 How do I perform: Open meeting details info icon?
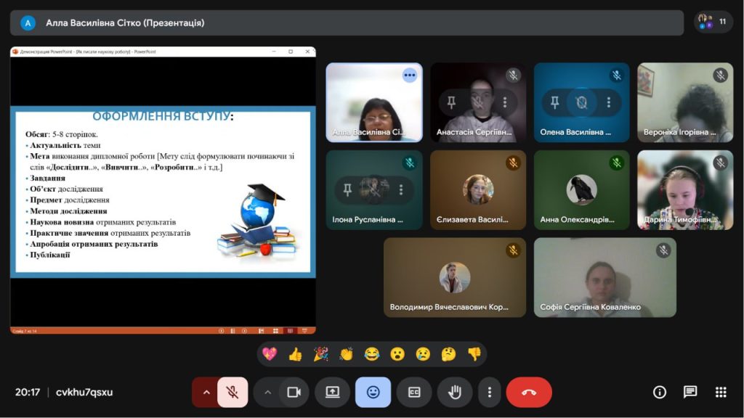tap(660, 392)
